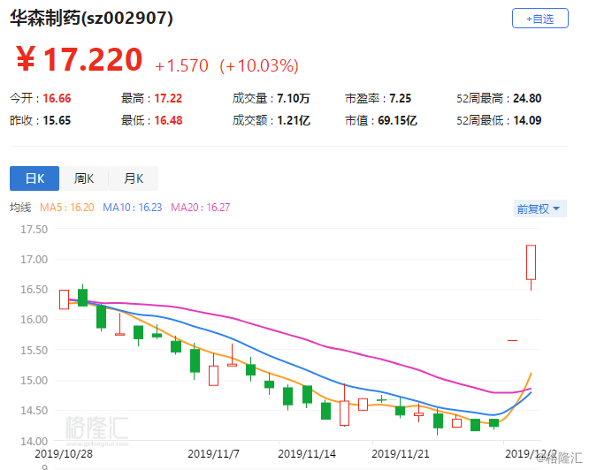Click the x-axis date label 2019/11/7
Screen dimensions: 589x470
213,454
